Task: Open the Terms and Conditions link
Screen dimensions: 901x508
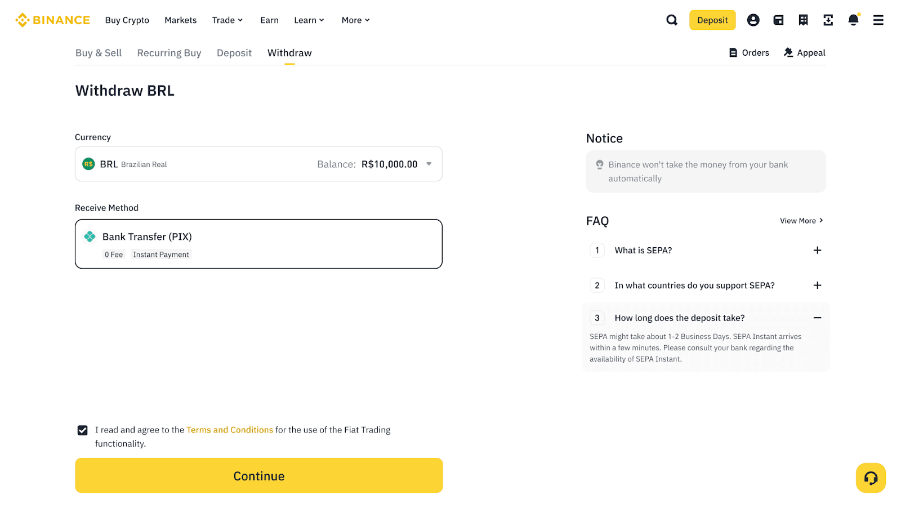Action: (229, 430)
